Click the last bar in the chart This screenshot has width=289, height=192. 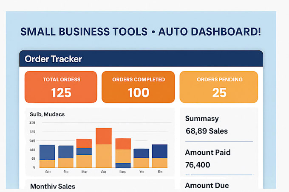(160, 156)
